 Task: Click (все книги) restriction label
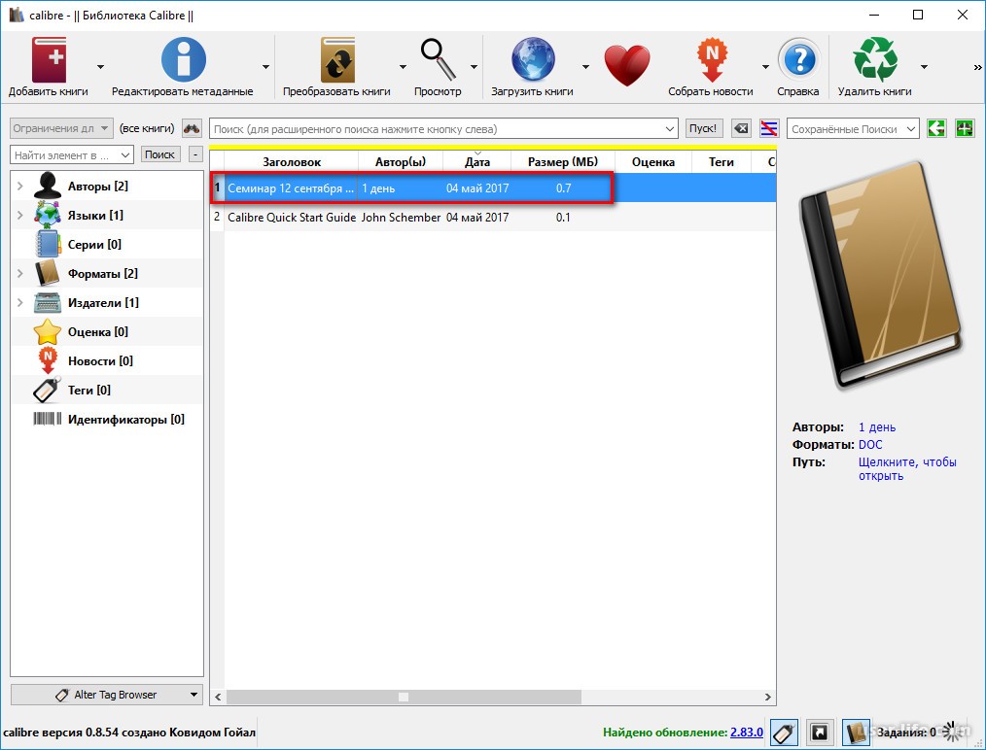(147, 128)
